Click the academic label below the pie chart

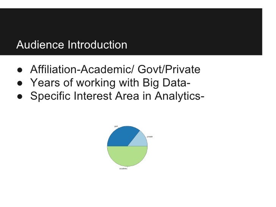123,169
